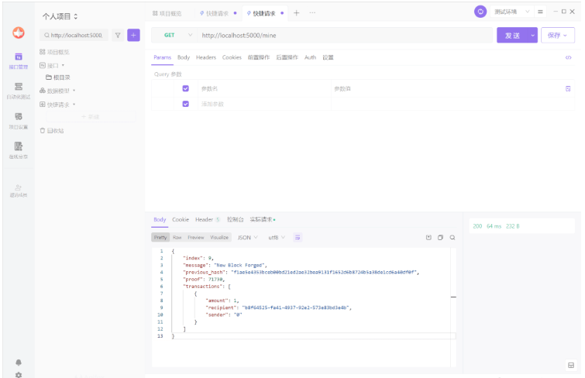
Task: Open the console tab in response panel
Action: [x=235, y=219]
